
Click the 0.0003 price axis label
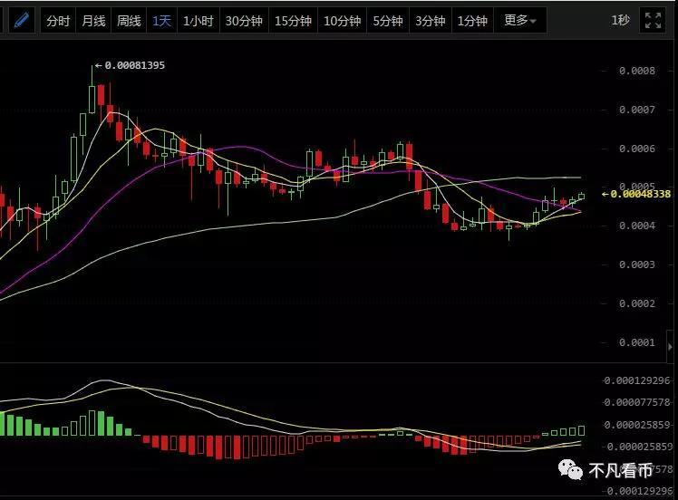tap(637, 264)
